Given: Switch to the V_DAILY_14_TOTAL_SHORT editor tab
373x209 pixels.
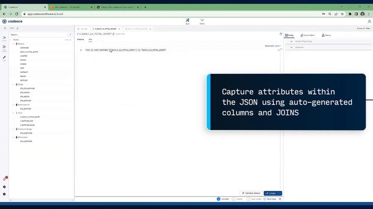Looking at the screenshot, I should 105,29.
